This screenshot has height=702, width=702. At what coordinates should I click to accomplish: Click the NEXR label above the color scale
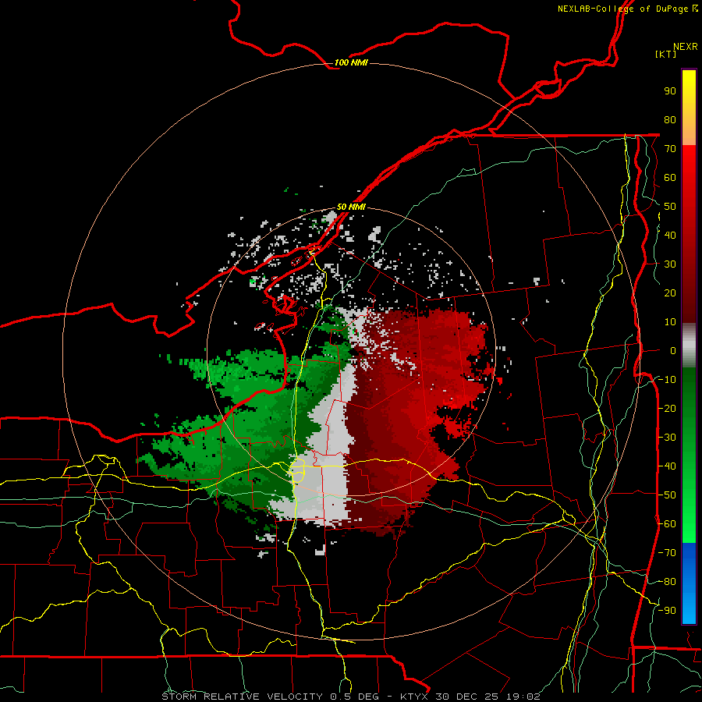point(686,47)
